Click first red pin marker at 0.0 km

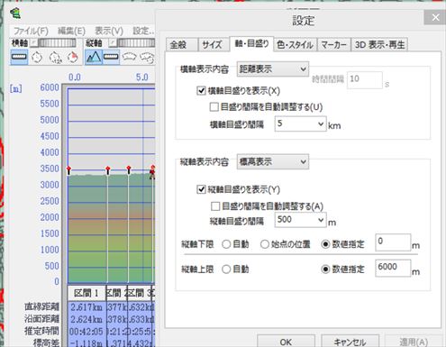click(x=68, y=170)
